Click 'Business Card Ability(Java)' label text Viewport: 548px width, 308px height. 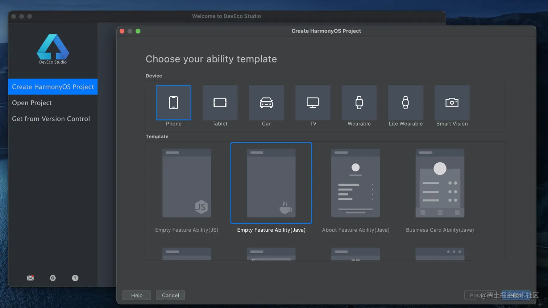click(440, 230)
